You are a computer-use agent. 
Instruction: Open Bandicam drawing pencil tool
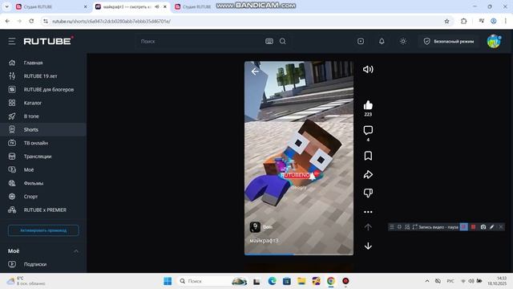click(491, 226)
